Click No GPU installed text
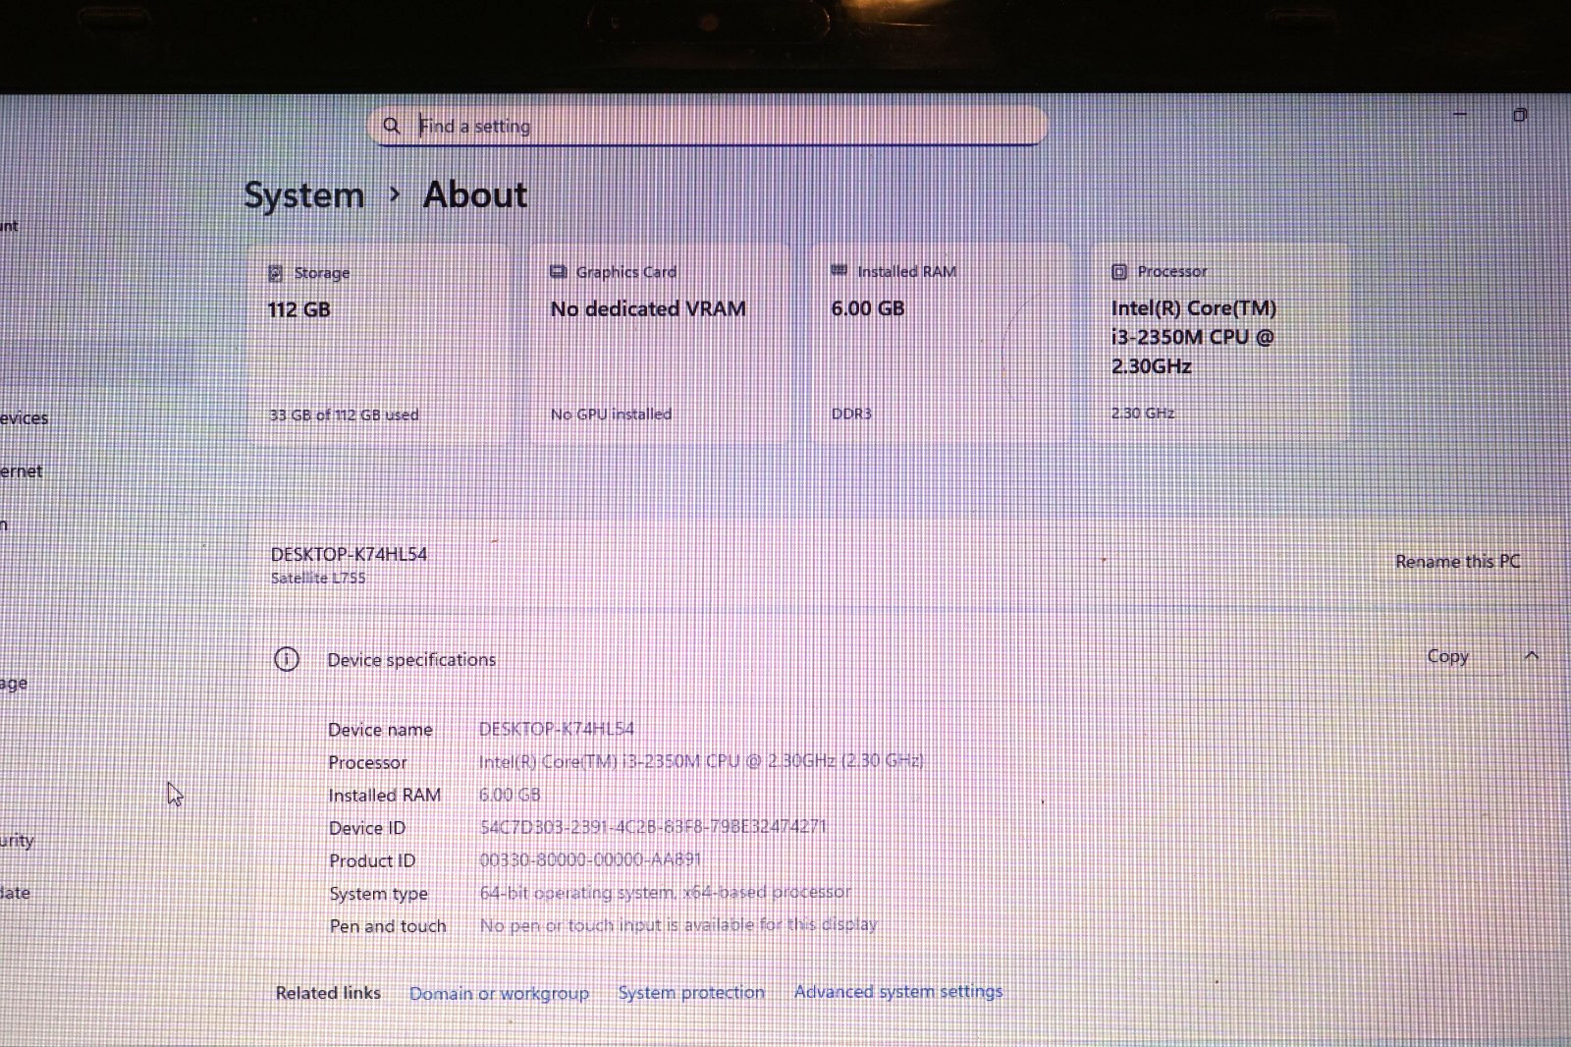The height and width of the screenshot is (1047, 1571). 611,413
